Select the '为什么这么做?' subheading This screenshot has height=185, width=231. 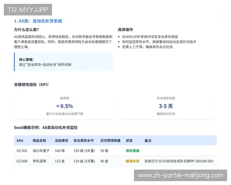click(26, 30)
